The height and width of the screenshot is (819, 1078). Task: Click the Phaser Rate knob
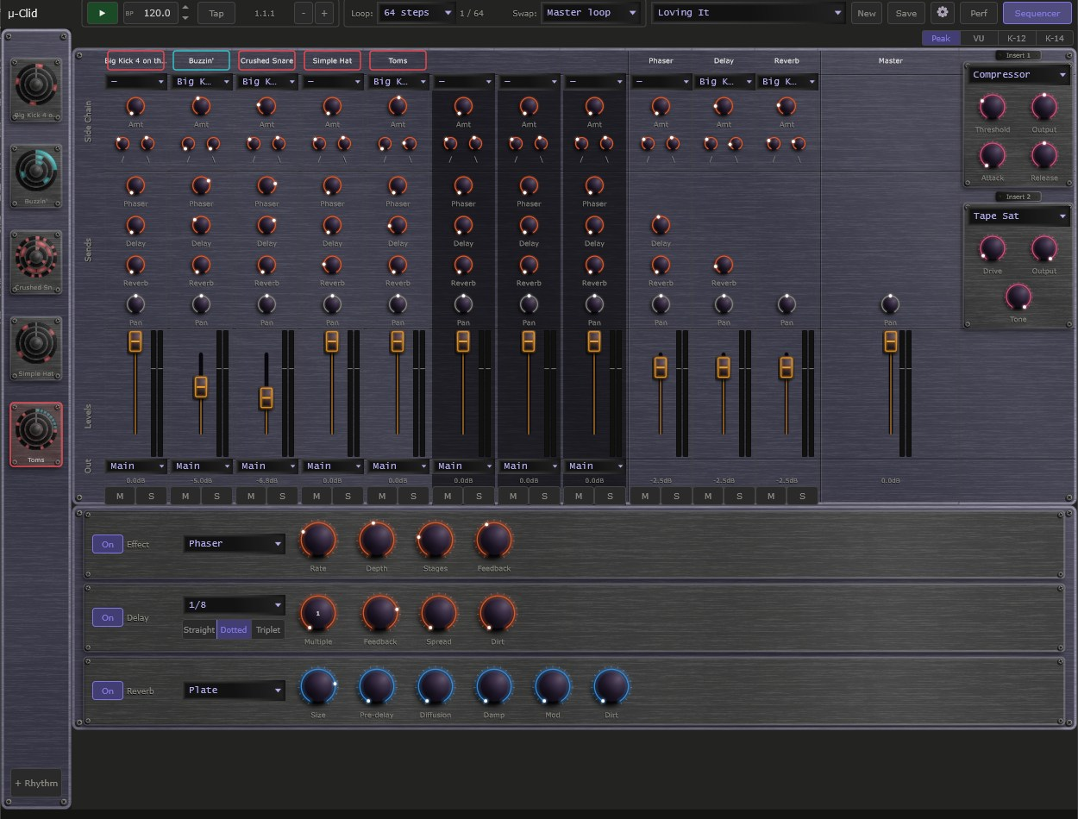(318, 541)
